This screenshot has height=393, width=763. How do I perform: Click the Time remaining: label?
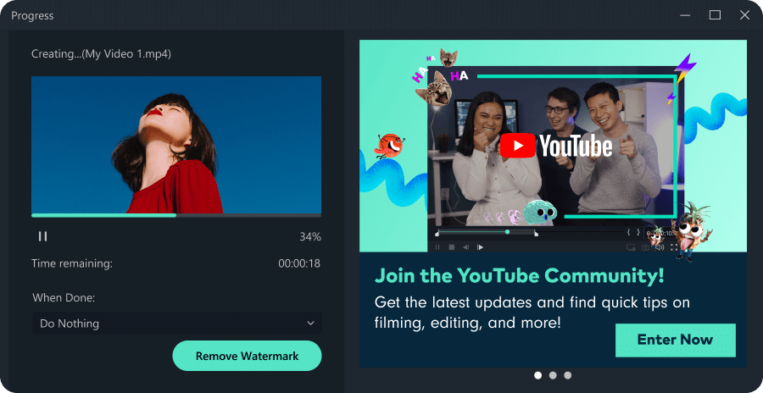72,263
